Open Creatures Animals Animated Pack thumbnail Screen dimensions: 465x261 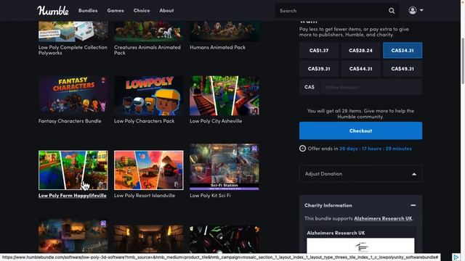click(148, 31)
